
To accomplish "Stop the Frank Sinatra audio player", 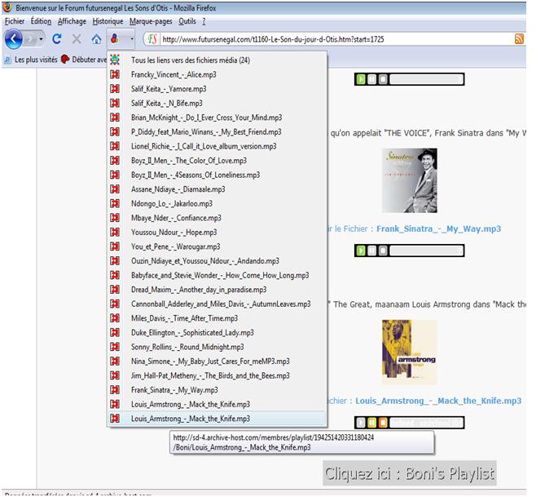I will (x=383, y=251).
